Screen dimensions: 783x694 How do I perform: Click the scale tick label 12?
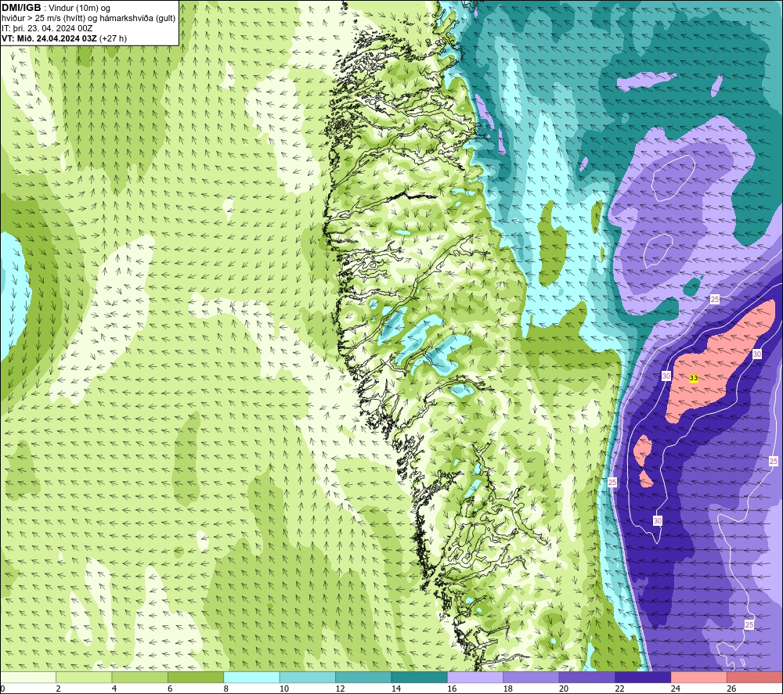340,689
